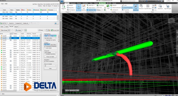This screenshot has width=178, height=96.
Task: Toggle Links display
Action: point(124,5)
